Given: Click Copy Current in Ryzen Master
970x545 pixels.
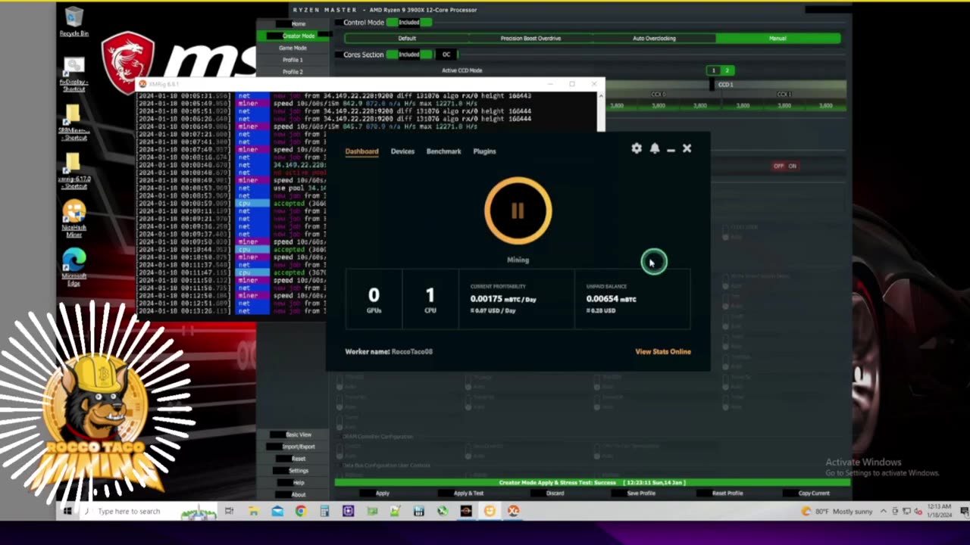Looking at the screenshot, I should (x=814, y=494).
